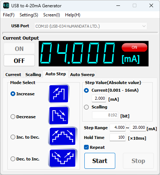This screenshot has width=160, height=175.
Task: Click the [mA] unit label on display
Action: tap(131, 59)
